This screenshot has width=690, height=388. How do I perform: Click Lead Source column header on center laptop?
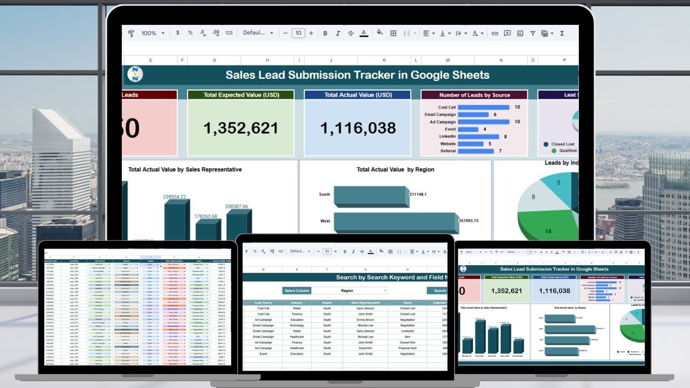tap(264, 303)
